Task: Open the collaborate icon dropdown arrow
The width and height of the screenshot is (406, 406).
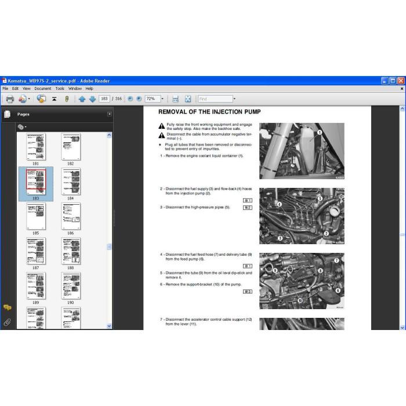Action: click(29, 99)
